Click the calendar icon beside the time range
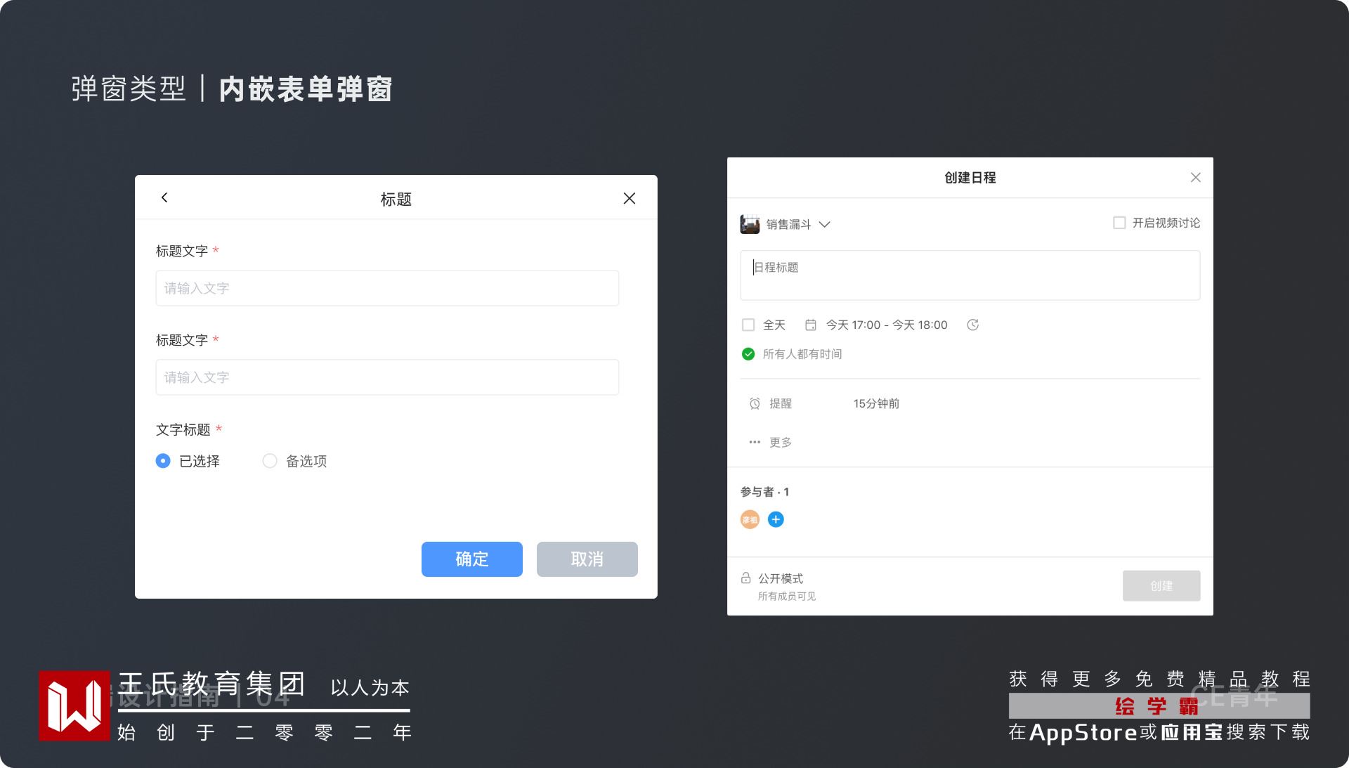The image size is (1349, 768). 810,325
